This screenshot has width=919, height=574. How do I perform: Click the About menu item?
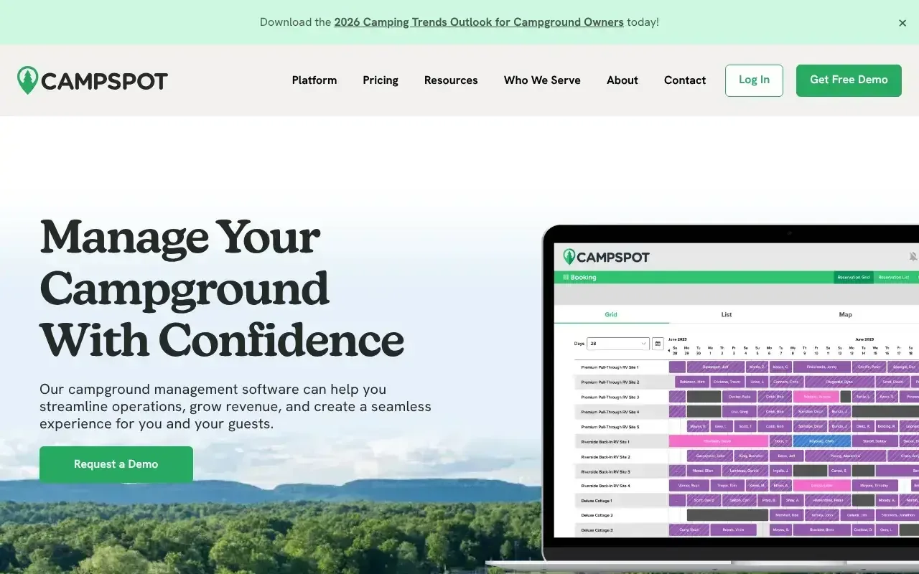click(622, 80)
